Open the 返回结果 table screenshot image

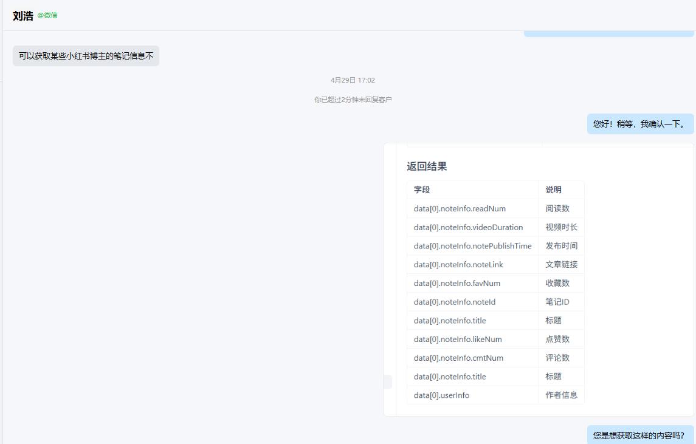pyautogui.click(x=539, y=280)
